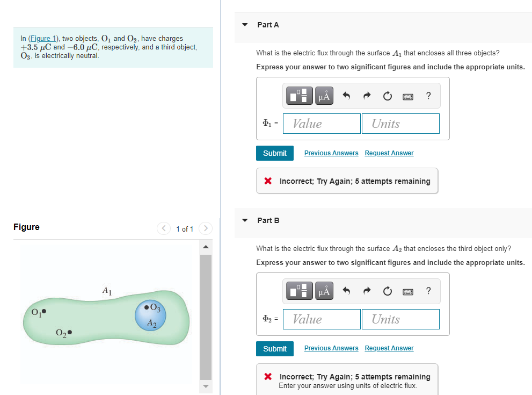Click the Value input field in Part A
The height and width of the screenshot is (395, 532).
(322, 123)
